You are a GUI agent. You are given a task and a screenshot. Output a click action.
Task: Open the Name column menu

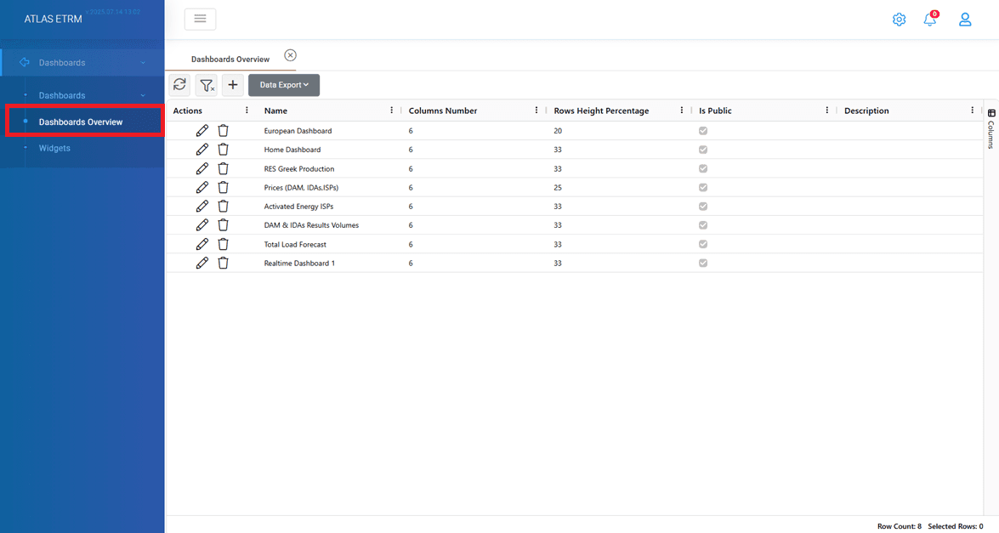392,111
